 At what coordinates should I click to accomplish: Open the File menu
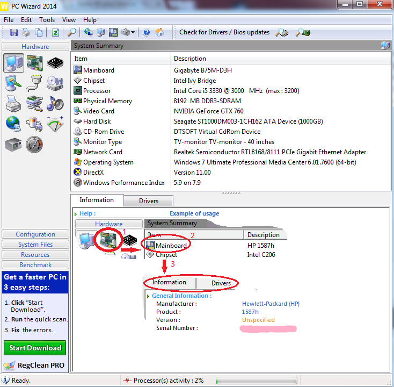pos(9,20)
